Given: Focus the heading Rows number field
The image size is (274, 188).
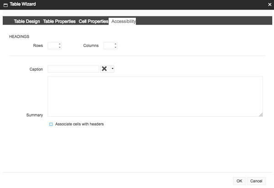Looking at the screenshot, I should tap(53, 46).
